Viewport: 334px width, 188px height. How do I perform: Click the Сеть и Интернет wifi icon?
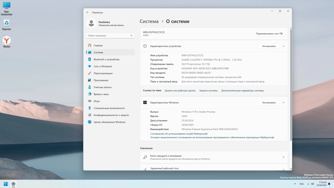point(90,66)
